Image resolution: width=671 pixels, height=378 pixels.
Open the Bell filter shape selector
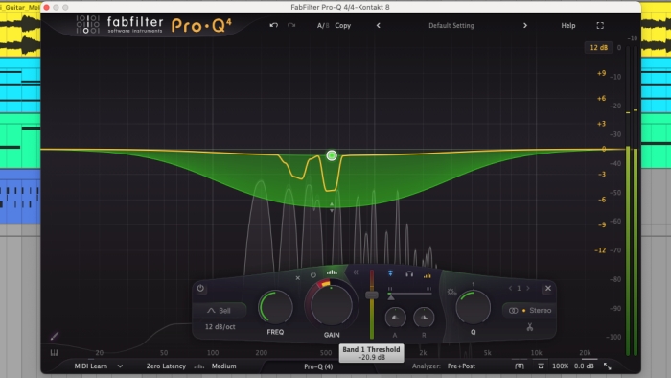220,310
